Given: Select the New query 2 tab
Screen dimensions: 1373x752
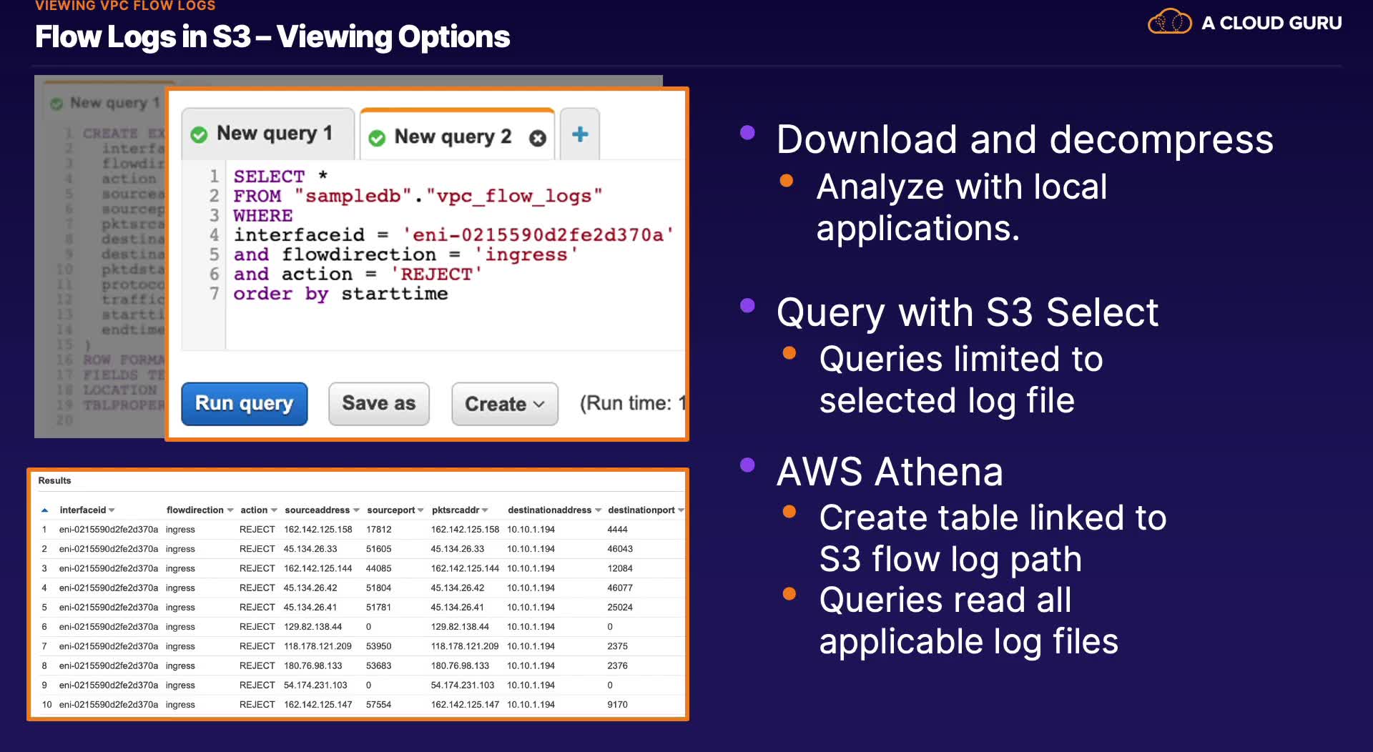Looking at the screenshot, I should click(x=457, y=135).
